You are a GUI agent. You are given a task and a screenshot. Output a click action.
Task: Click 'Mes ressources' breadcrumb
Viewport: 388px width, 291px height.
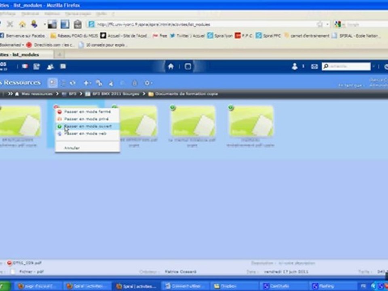tap(37, 94)
